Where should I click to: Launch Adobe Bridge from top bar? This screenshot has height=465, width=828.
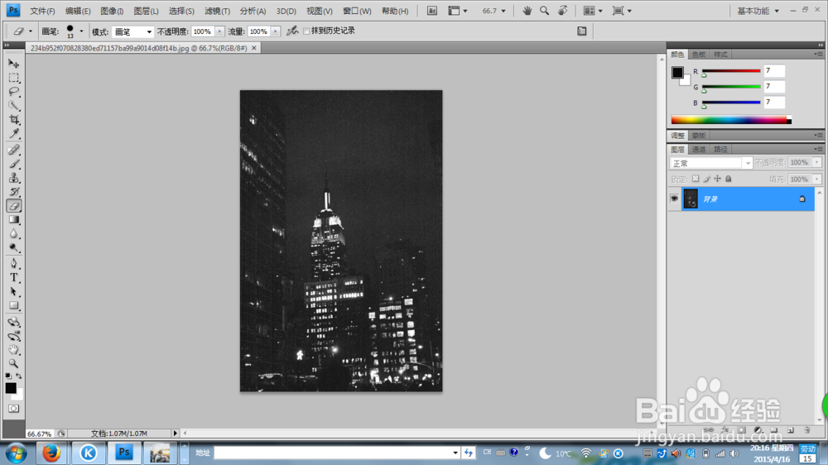(x=432, y=11)
